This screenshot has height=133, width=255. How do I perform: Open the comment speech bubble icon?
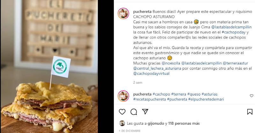tap(134, 112)
